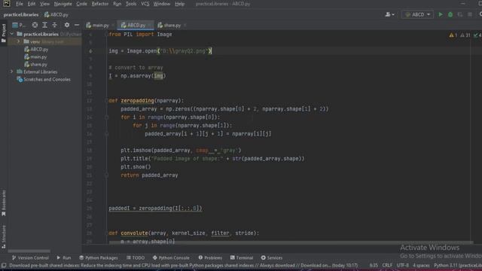Open the Project view selector dropdown

[x=18, y=25]
